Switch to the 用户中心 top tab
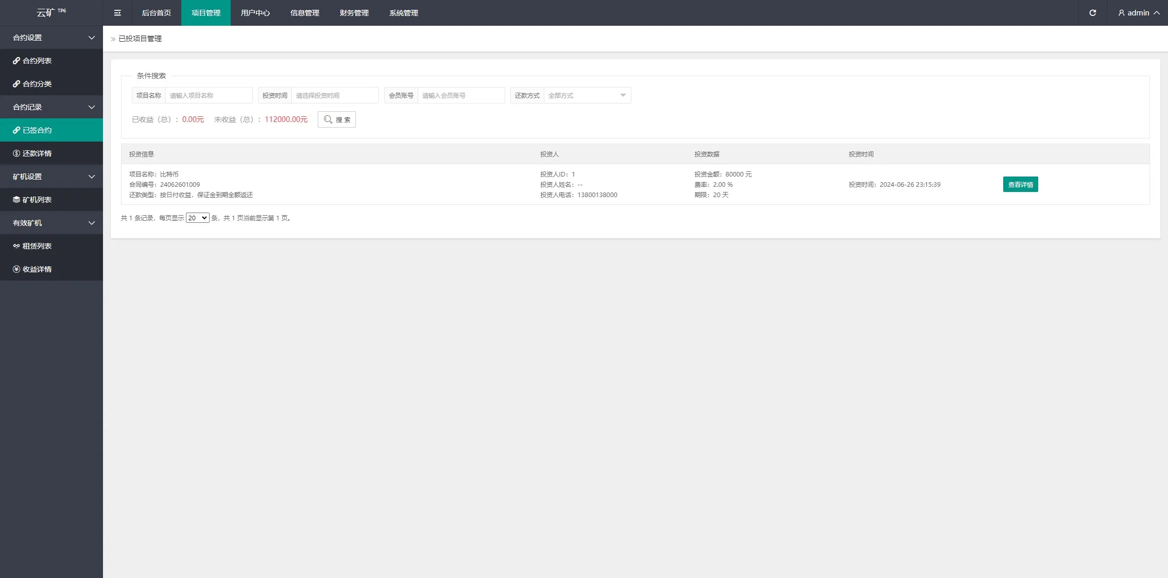This screenshot has width=1168, height=578. (255, 13)
